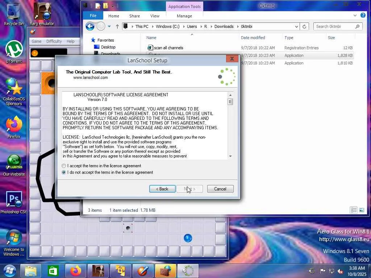The width and height of the screenshot is (371, 278).
Task: Launch Firefox from desktop shortcut
Action: pyautogui.click(x=14, y=127)
